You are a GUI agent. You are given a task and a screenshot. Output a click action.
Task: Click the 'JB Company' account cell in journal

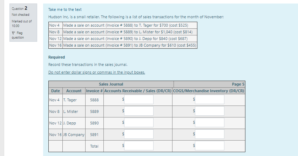click(74, 135)
